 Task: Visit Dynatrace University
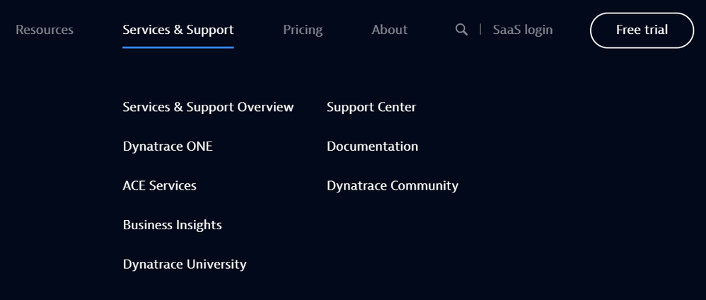185,264
